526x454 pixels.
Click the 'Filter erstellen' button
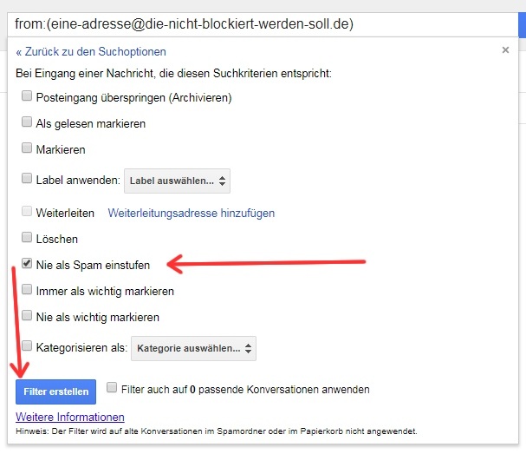[55, 391]
